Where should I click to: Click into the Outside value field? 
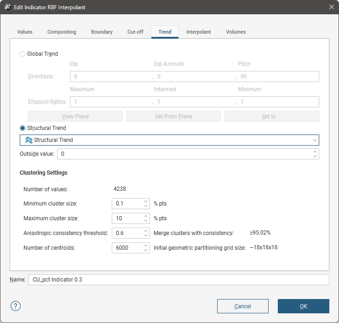pos(184,153)
